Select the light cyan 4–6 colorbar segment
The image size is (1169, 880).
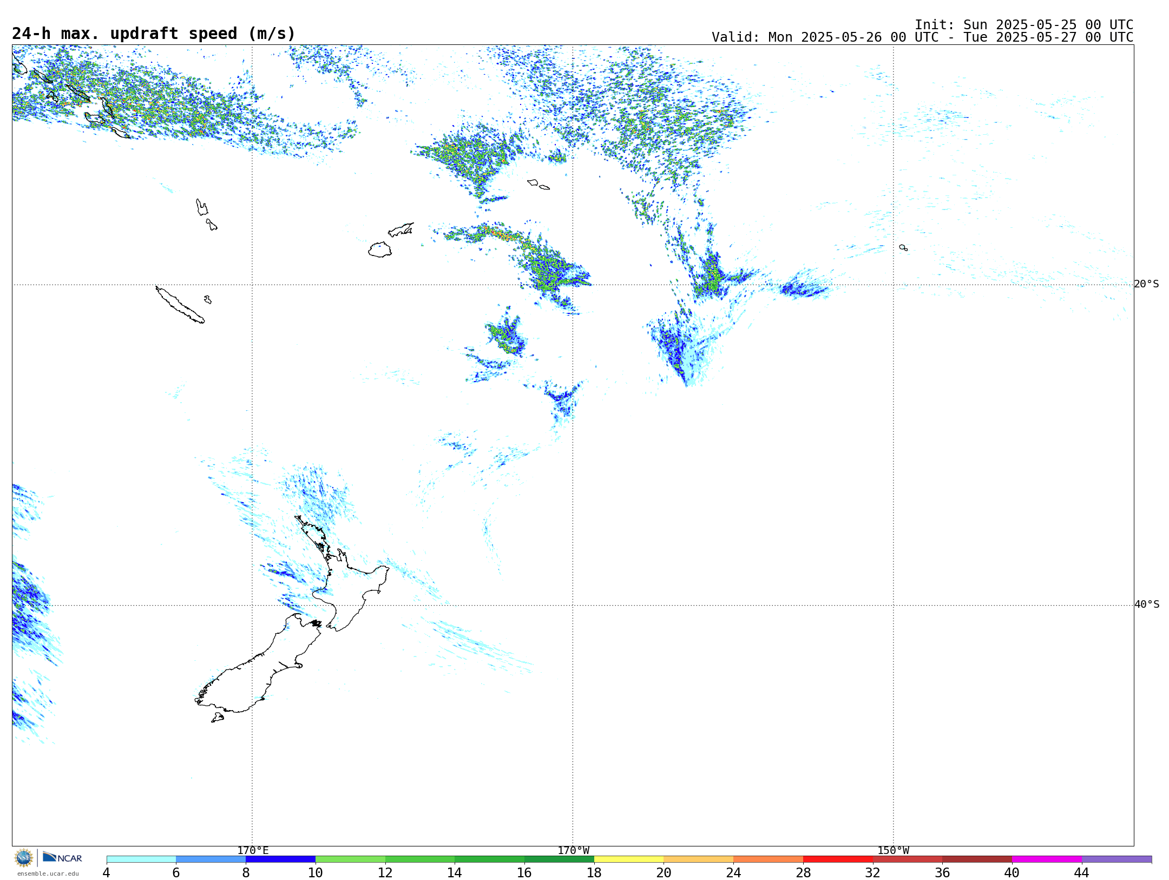[141, 859]
